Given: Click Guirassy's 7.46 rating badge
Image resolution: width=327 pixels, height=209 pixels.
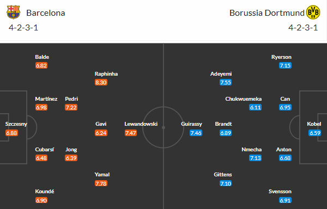Looking at the screenshot, I should click(x=196, y=133).
